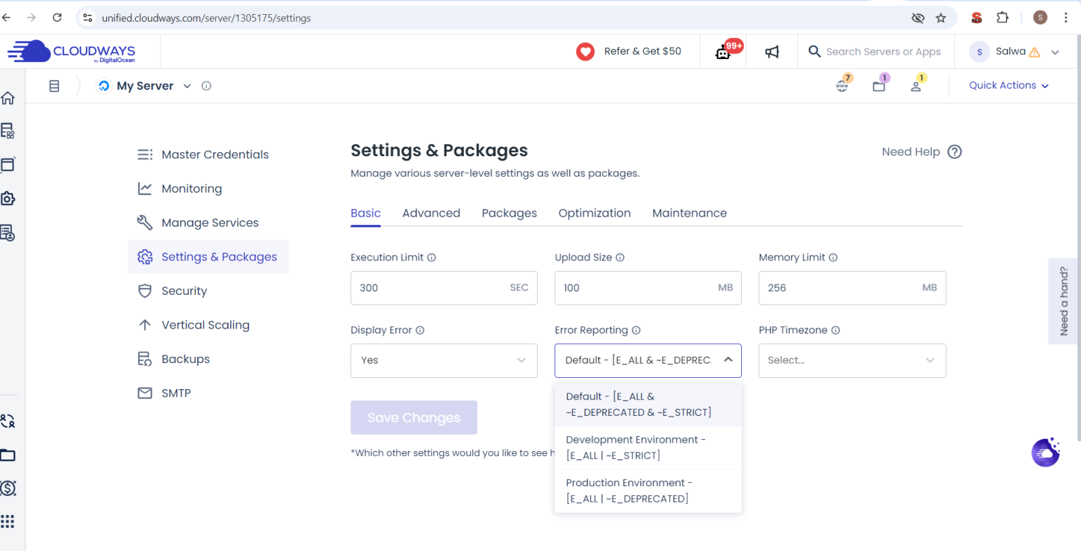Image resolution: width=1081 pixels, height=551 pixels.
Task: Click the Execution Limit info icon
Action: (431, 258)
